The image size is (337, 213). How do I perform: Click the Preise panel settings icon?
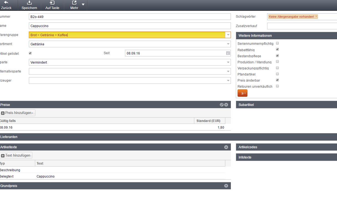pos(221,105)
